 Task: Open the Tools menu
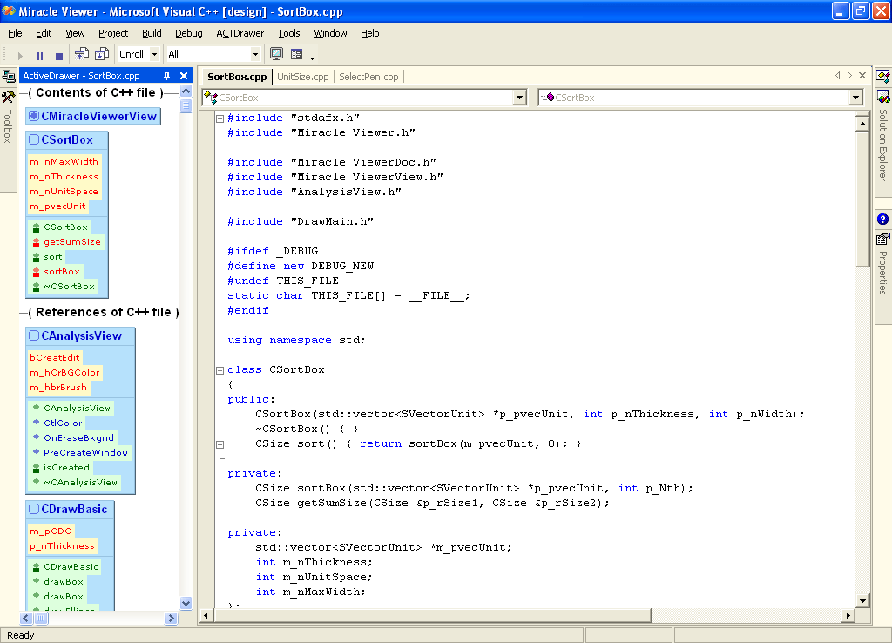point(289,33)
